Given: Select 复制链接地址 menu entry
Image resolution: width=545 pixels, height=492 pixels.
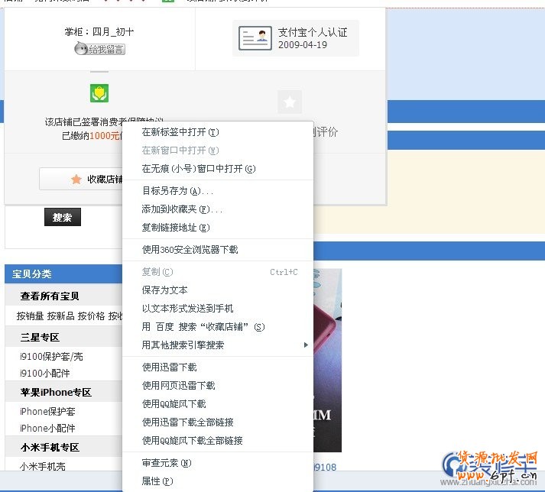Looking at the screenshot, I should tap(218, 228).
